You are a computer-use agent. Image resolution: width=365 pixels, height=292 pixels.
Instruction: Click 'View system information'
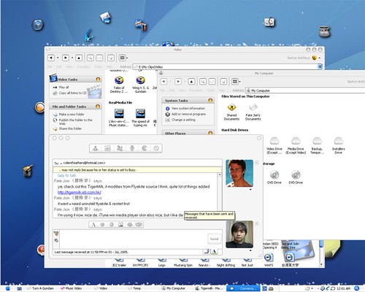[188, 108]
